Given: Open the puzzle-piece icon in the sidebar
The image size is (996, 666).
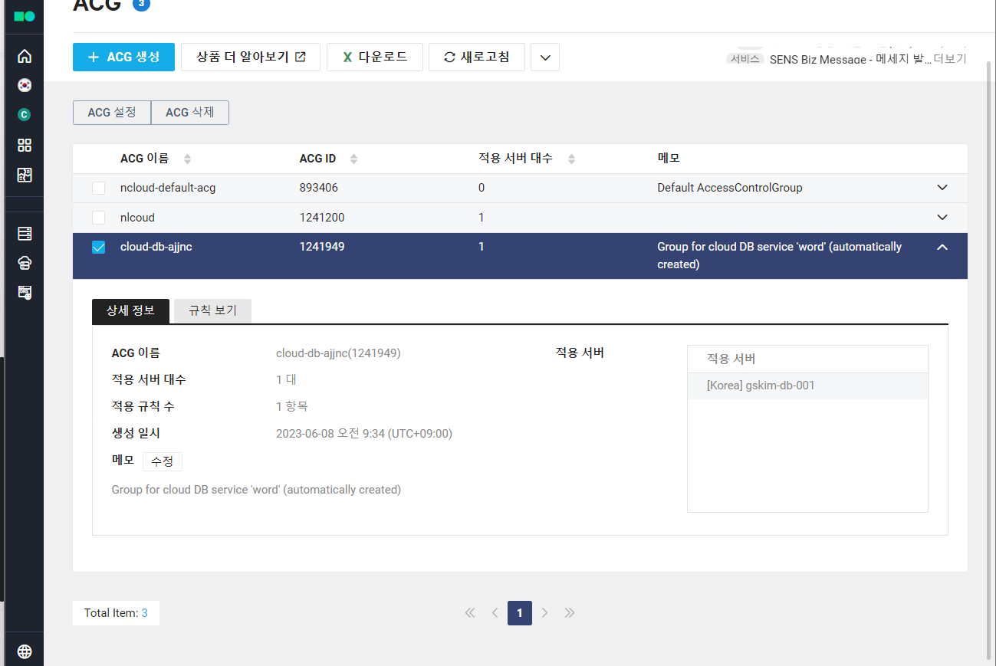Looking at the screenshot, I should click(x=25, y=175).
